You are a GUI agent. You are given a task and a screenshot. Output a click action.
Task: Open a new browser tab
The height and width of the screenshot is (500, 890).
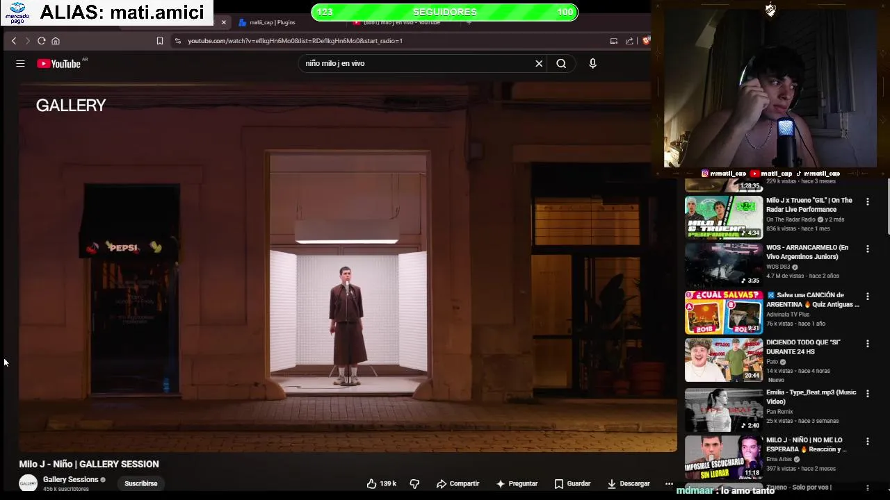coord(469,22)
